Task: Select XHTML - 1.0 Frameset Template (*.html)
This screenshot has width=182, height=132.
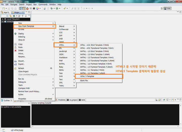Action: (99, 64)
